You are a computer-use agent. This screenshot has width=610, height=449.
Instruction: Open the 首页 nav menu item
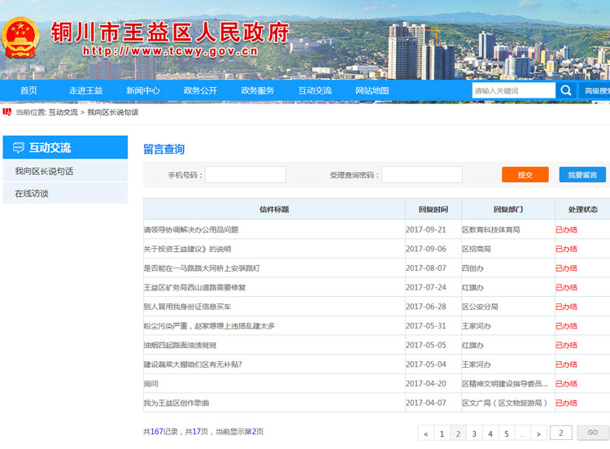tap(28, 91)
